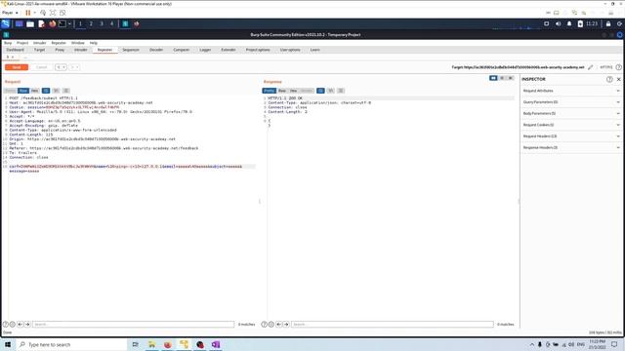The image size is (625, 351).
Task: Expand Request Cookies section
Action: tap(571, 125)
